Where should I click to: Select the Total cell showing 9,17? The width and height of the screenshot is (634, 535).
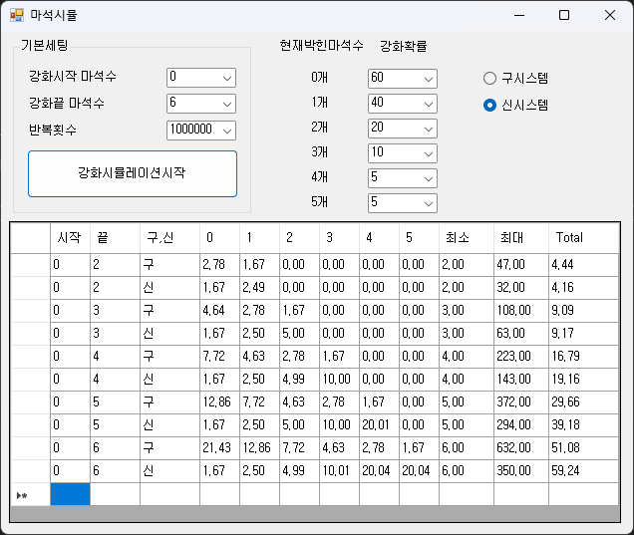583,334
